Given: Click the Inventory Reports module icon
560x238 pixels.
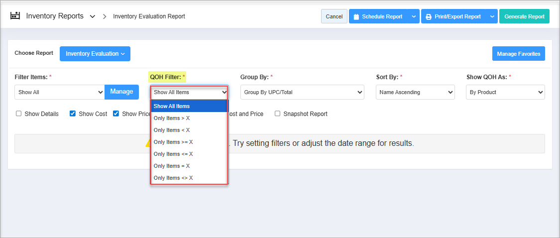Looking at the screenshot, I should pos(15,16).
